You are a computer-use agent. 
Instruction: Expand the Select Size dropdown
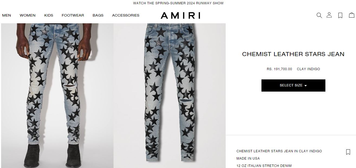coord(293,85)
